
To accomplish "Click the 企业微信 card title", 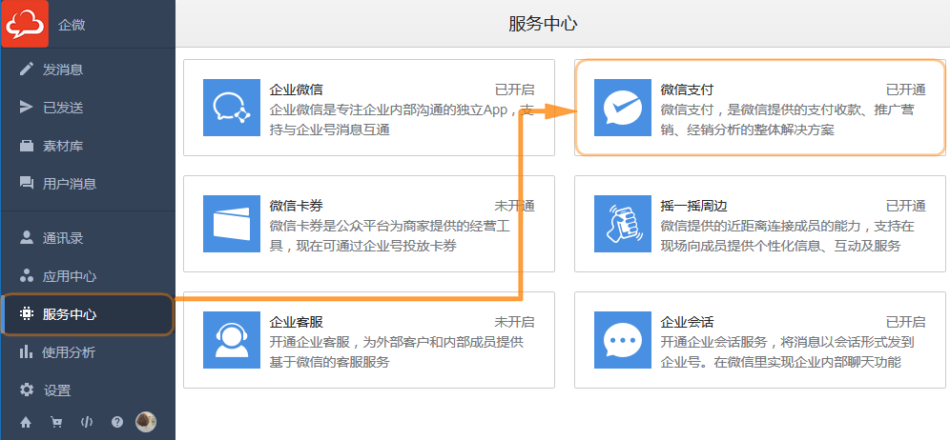I will tap(296, 90).
